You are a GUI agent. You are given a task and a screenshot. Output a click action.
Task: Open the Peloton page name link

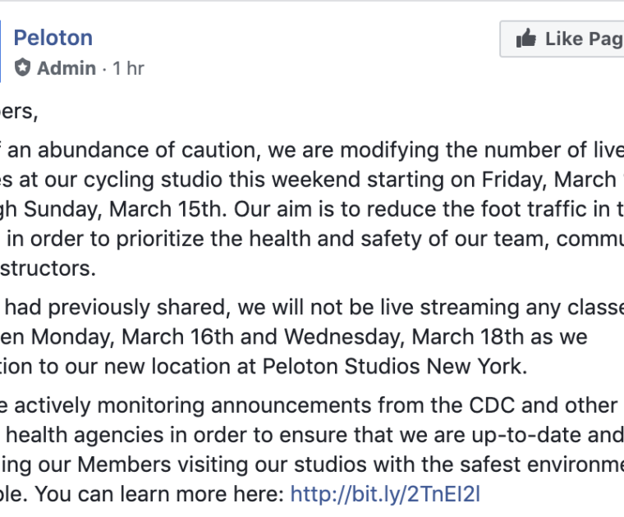(53, 38)
